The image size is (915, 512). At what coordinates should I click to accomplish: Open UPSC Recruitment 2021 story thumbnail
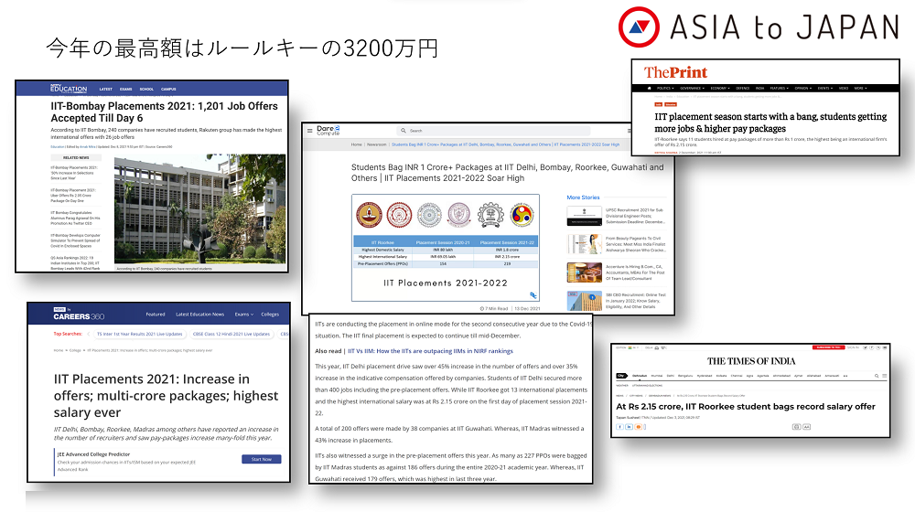click(x=584, y=216)
